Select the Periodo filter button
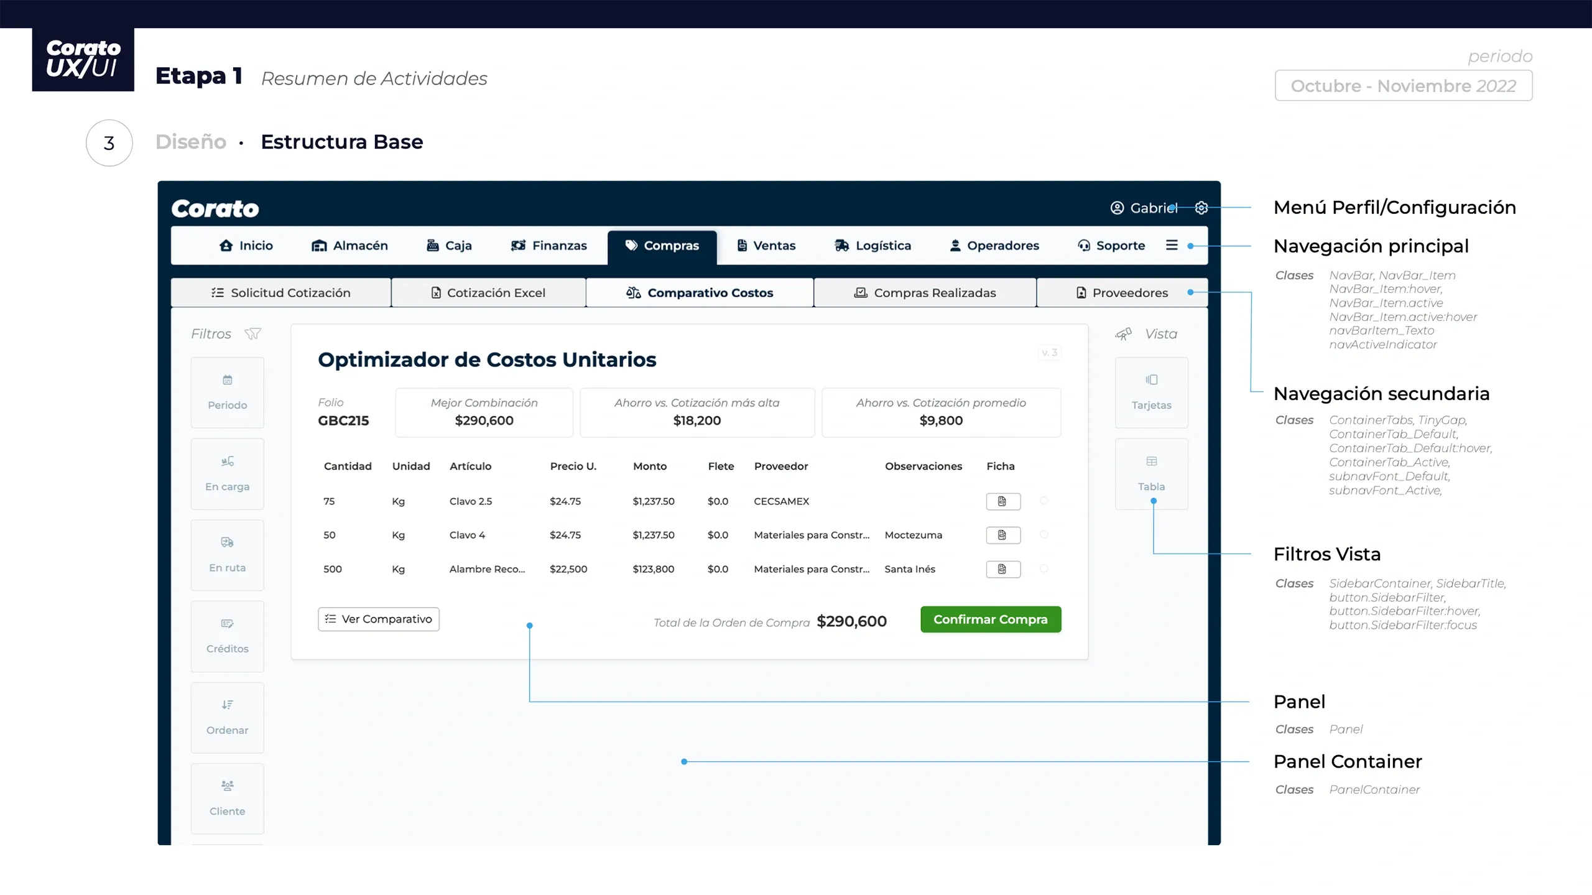 228,392
